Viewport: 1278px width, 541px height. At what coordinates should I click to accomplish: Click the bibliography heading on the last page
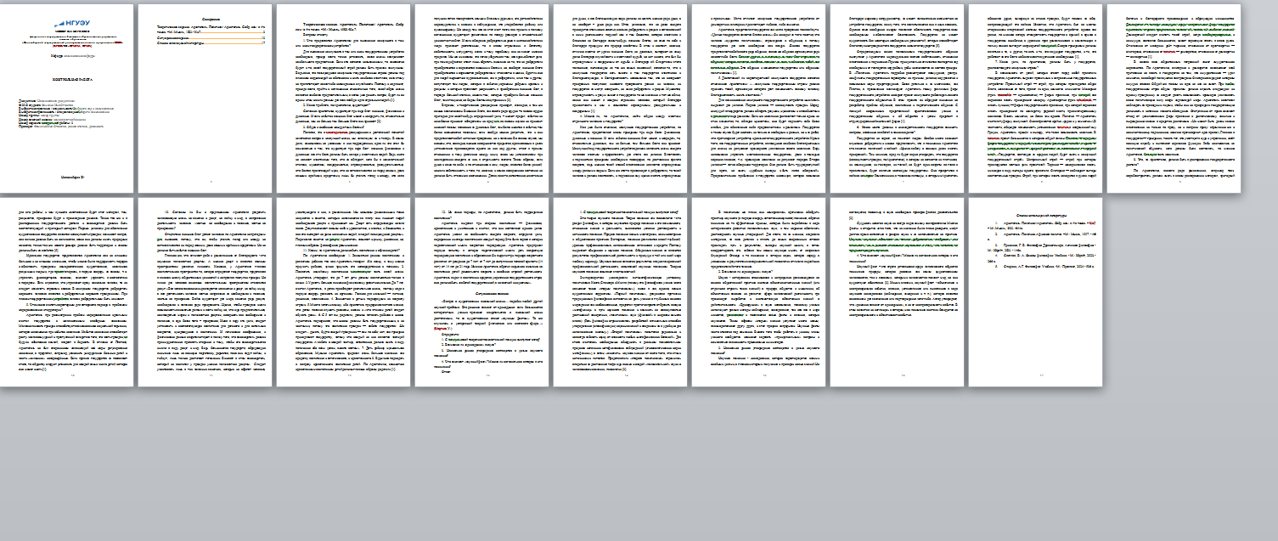click(x=1042, y=215)
